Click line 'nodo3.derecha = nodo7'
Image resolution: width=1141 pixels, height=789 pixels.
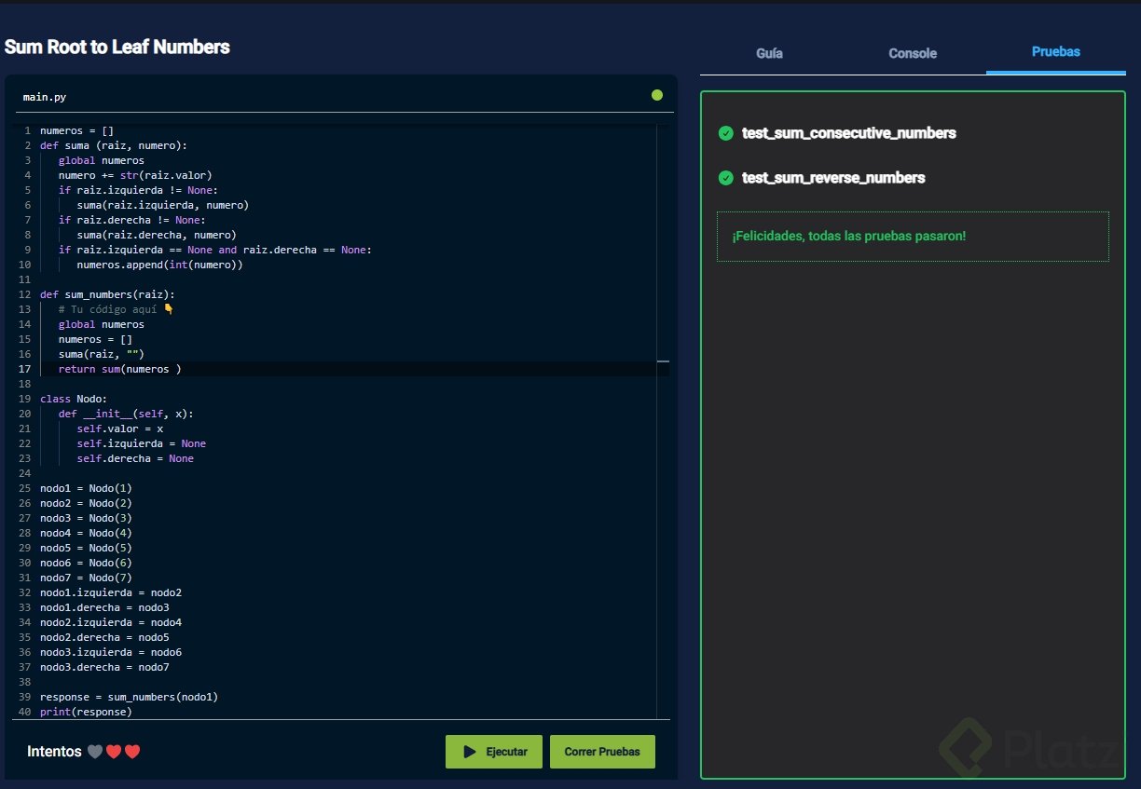pyautogui.click(x=104, y=667)
